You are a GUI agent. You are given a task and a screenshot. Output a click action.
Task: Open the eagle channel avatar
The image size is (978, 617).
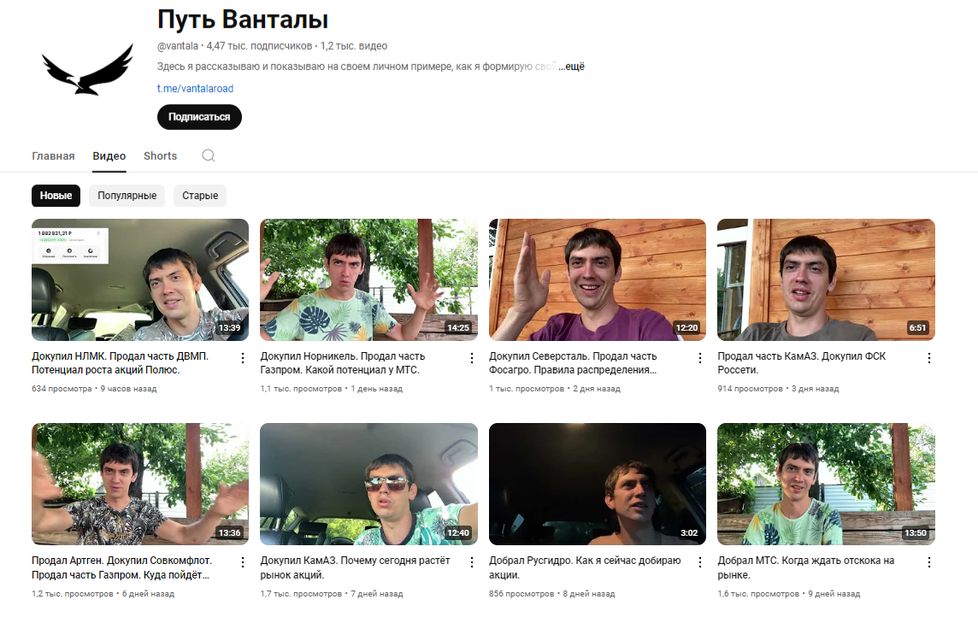click(x=88, y=69)
